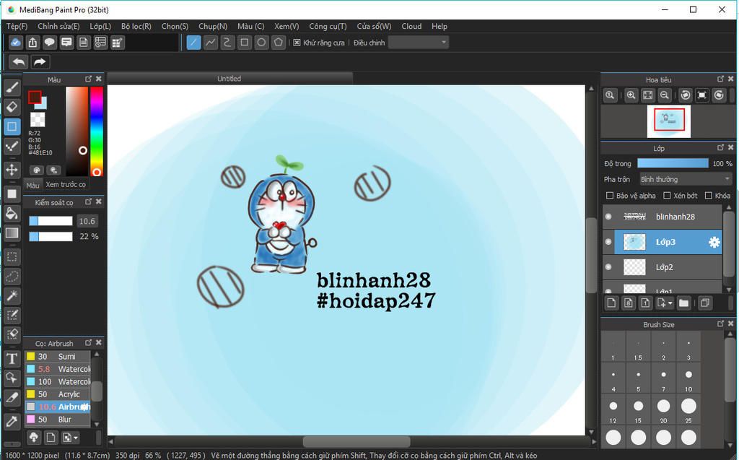Viewport: 739px width, 460px height.
Task: Enable Xén bớt checkbox
Action: click(667, 195)
